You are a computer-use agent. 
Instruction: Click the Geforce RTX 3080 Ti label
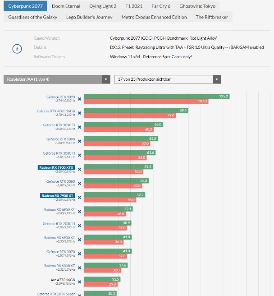pos(59,153)
